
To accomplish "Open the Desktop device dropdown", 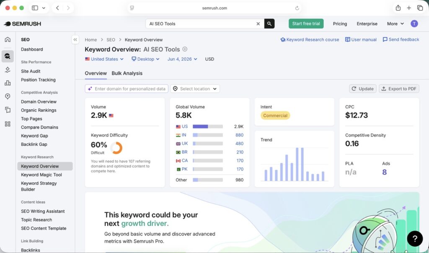I will click(x=145, y=59).
